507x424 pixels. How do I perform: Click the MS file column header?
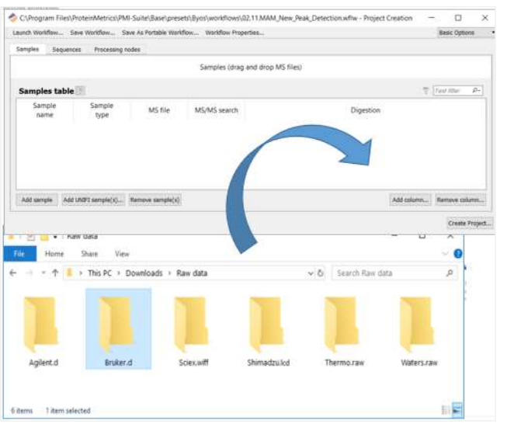pyautogui.click(x=158, y=110)
